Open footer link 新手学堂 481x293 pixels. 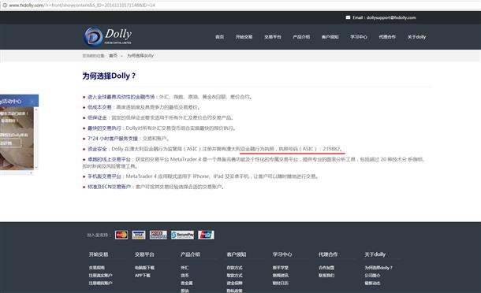(x=281, y=268)
